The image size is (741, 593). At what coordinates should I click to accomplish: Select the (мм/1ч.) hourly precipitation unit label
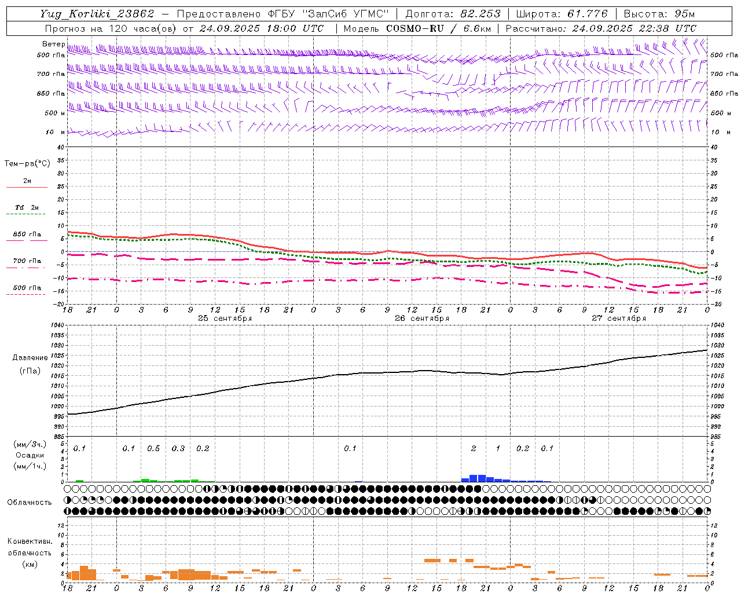30,466
